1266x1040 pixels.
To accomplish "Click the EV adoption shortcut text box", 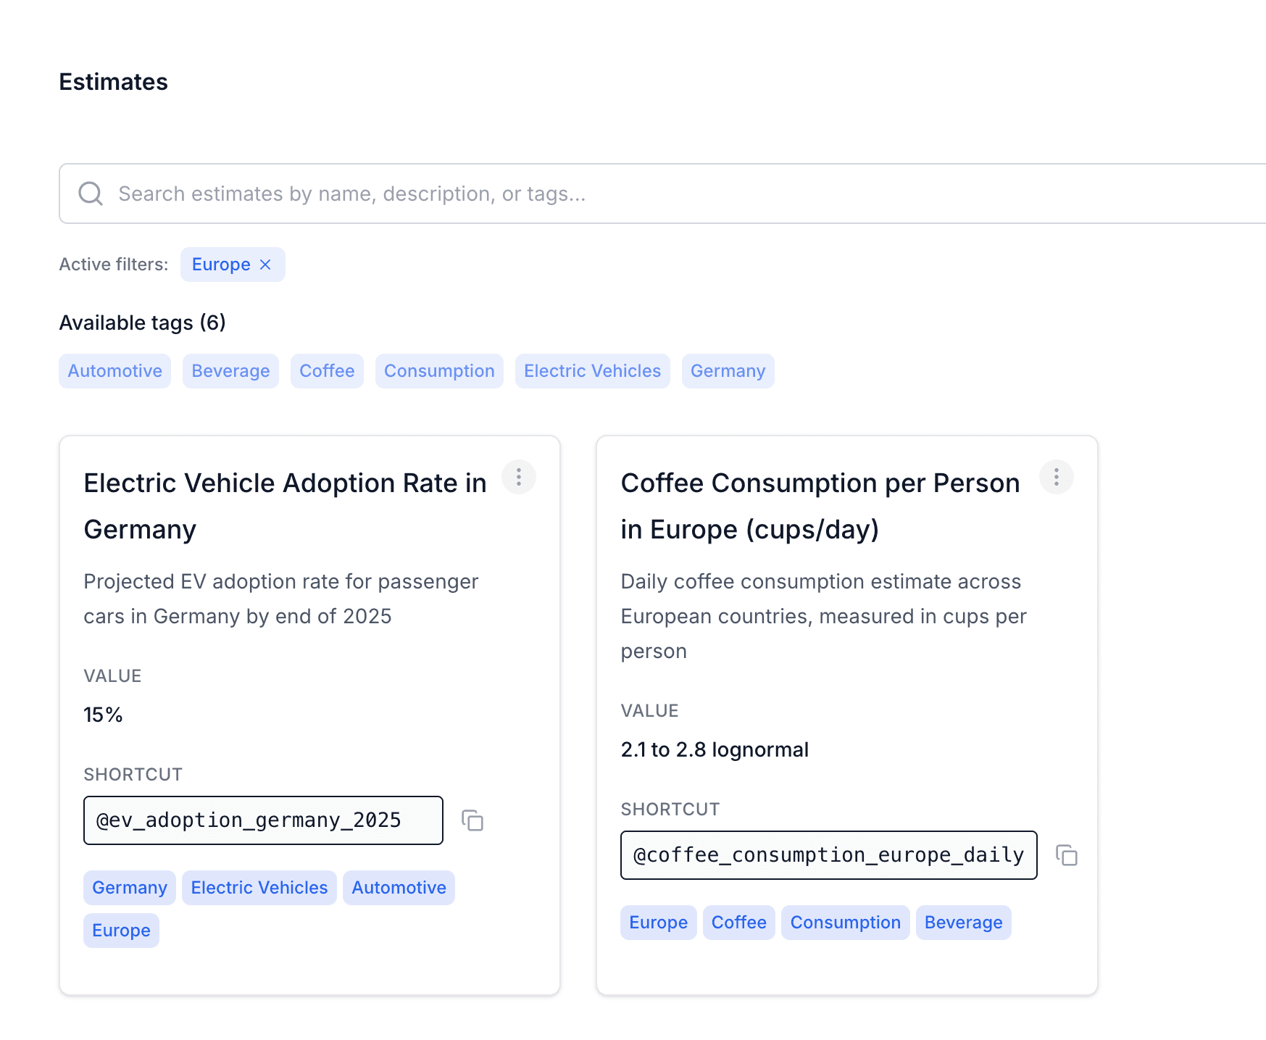I will click(x=263, y=820).
